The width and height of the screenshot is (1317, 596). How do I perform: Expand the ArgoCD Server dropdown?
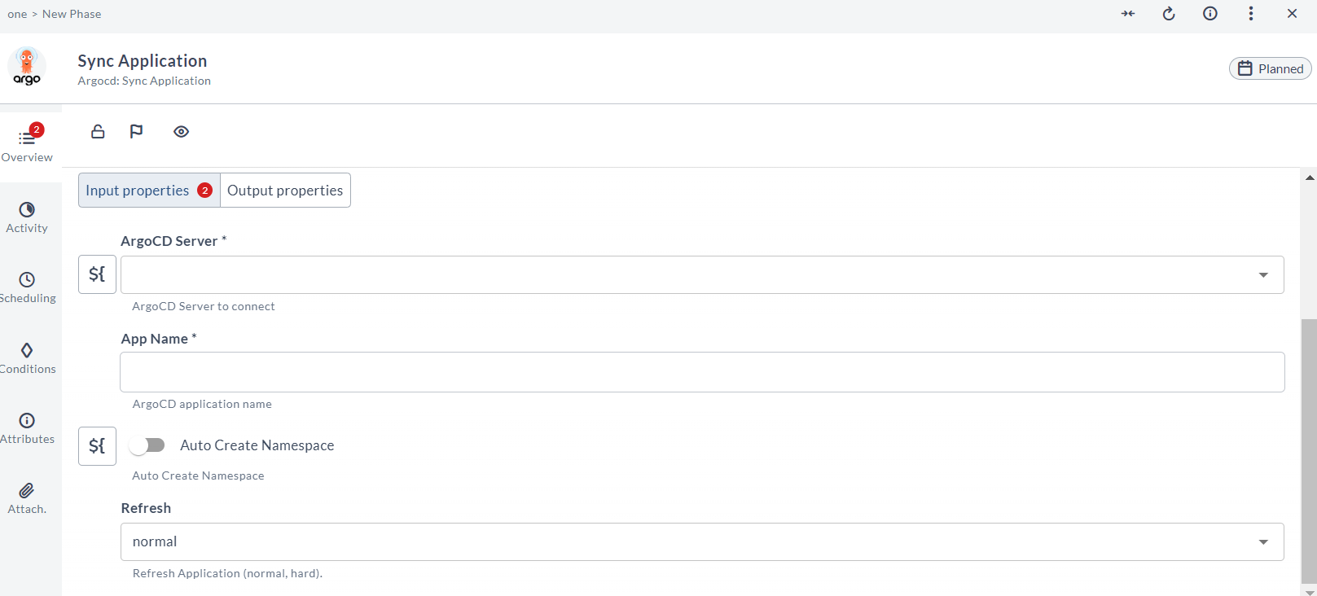(x=1263, y=275)
